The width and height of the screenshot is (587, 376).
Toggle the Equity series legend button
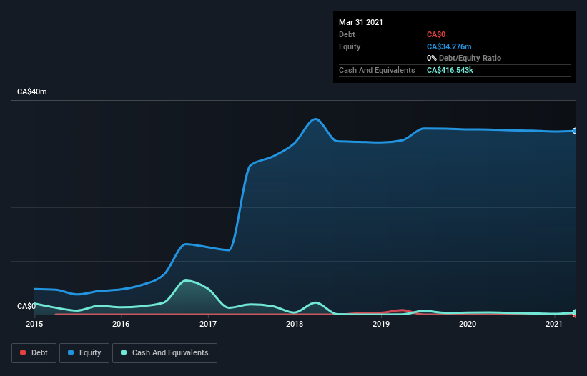[x=84, y=353]
